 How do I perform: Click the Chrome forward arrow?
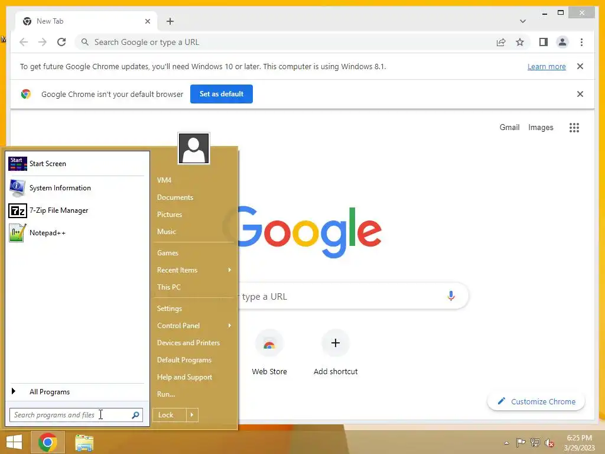pyautogui.click(x=43, y=42)
